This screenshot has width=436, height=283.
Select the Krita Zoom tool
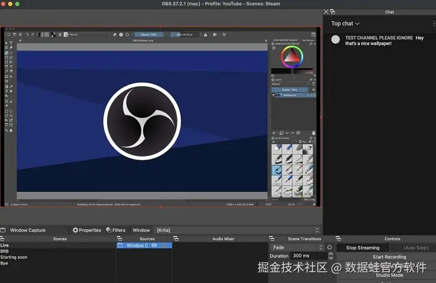(x=6, y=130)
